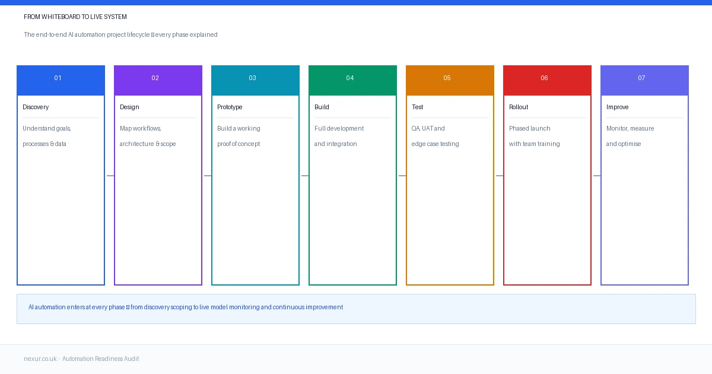Click the 'FROM WHITEBOARD TO LIVE SYSTEM' title
This screenshot has height=374, width=712.
point(75,17)
